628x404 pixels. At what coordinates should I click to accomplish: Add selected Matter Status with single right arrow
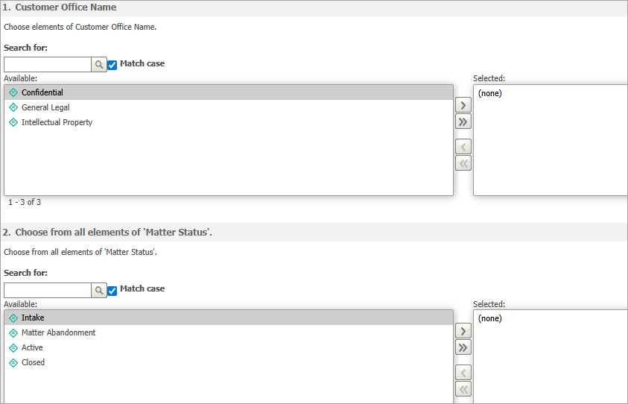tap(463, 331)
